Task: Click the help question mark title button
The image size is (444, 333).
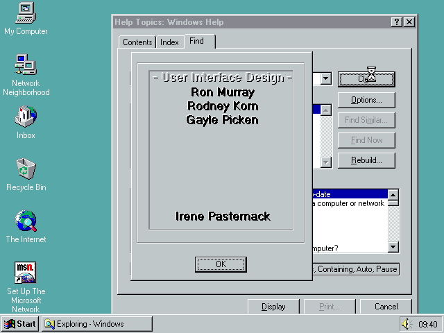Action: tap(397, 22)
